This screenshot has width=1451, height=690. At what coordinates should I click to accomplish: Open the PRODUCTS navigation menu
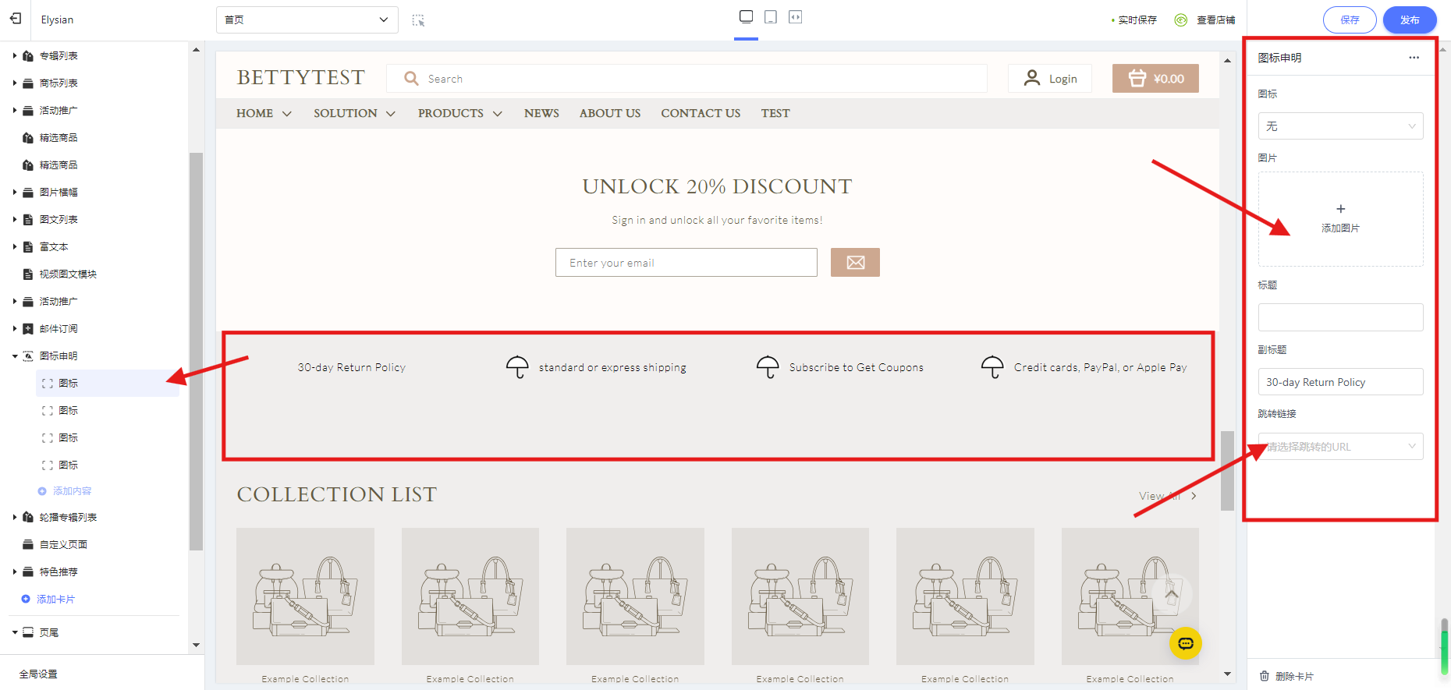pyautogui.click(x=459, y=114)
